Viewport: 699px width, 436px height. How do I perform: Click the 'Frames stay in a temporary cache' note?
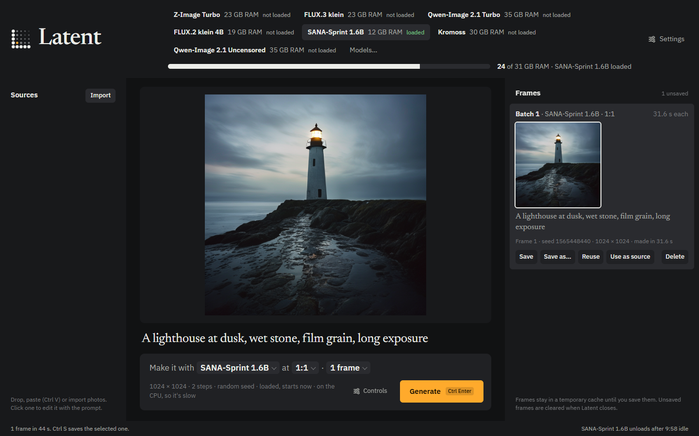click(x=598, y=404)
